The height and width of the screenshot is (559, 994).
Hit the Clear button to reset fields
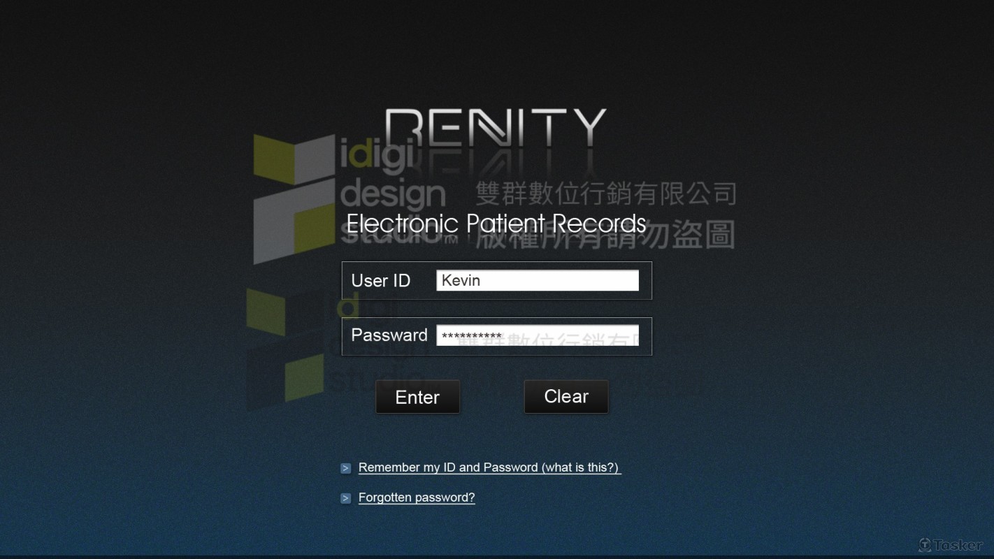click(566, 396)
